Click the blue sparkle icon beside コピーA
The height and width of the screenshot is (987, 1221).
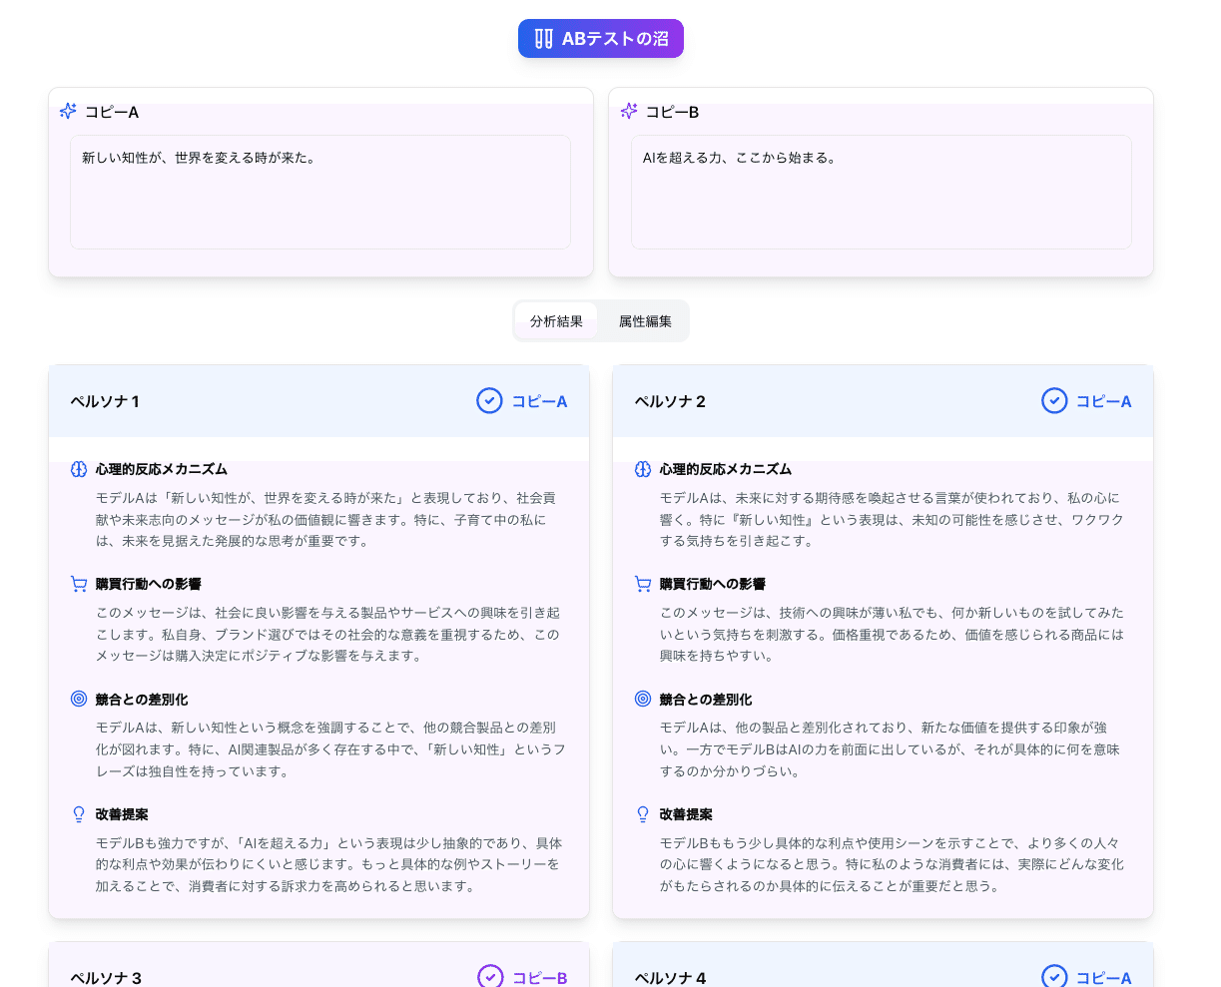(68, 111)
